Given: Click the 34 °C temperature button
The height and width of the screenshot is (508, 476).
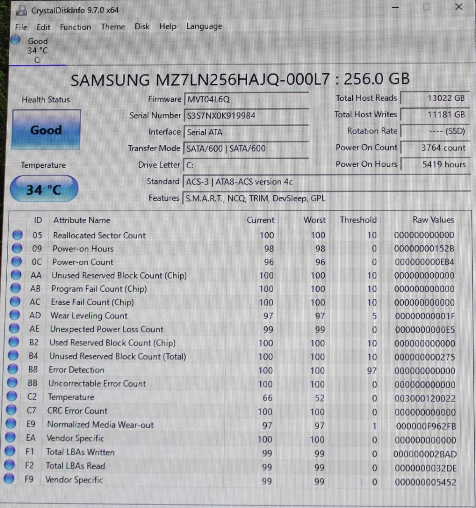Looking at the screenshot, I should (44, 189).
